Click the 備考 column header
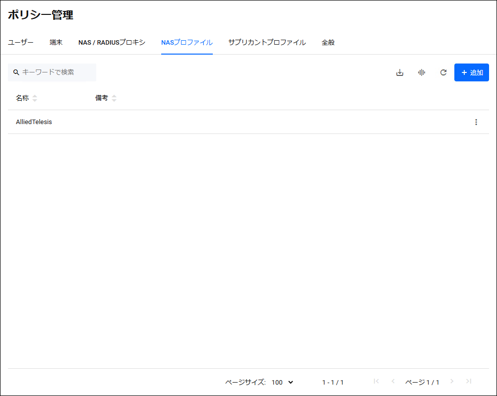 101,98
